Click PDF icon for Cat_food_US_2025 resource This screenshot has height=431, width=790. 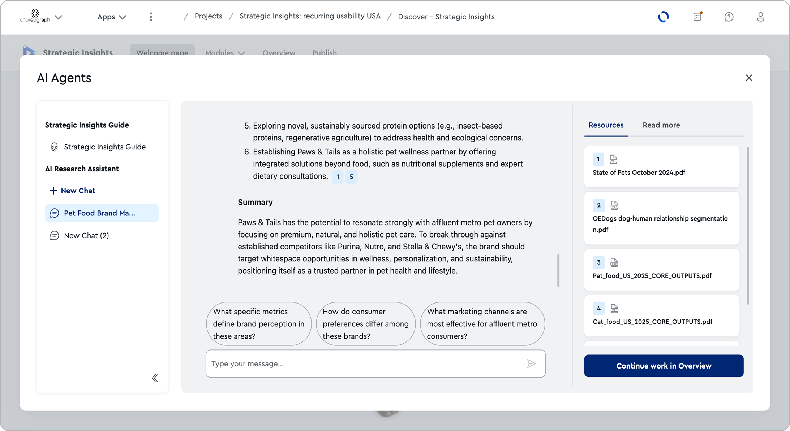coord(614,309)
